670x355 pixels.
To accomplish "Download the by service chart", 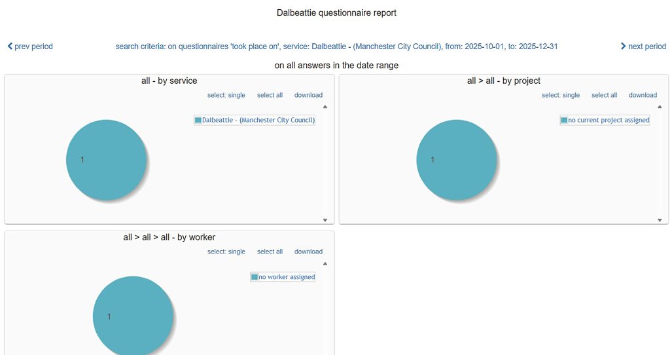I will (308, 95).
